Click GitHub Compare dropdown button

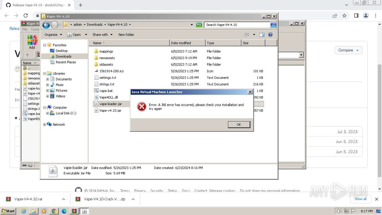pos(348,50)
